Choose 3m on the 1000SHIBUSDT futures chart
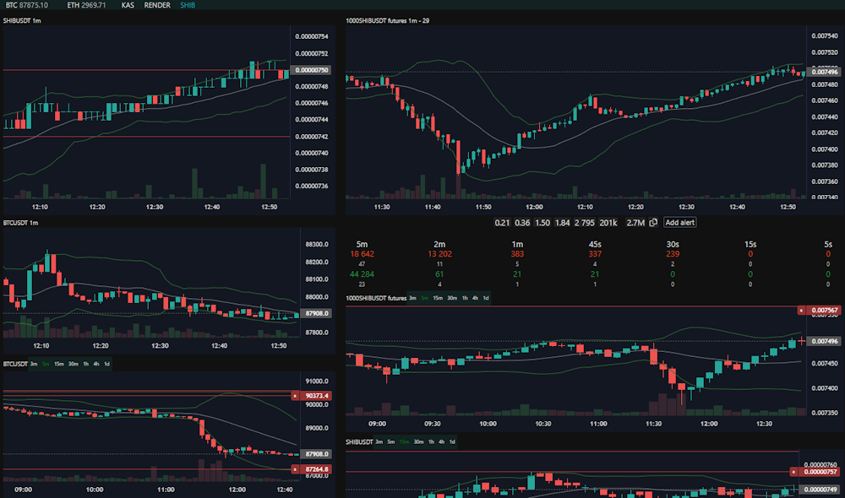Viewport: 845px width, 498px height. click(412, 298)
